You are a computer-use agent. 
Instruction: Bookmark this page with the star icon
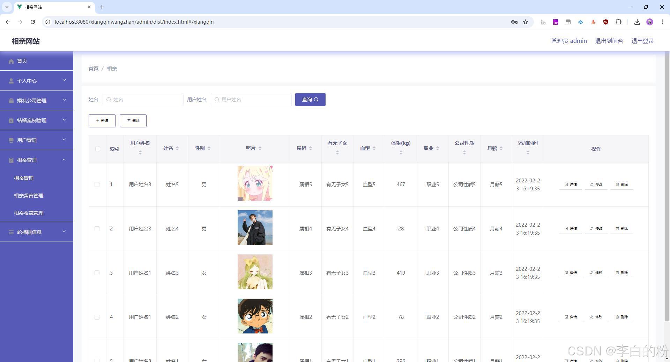click(526, 22)
